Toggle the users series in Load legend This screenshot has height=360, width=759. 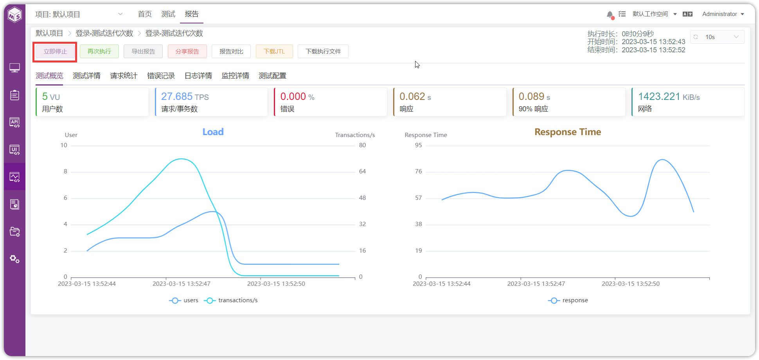(183, 300)
